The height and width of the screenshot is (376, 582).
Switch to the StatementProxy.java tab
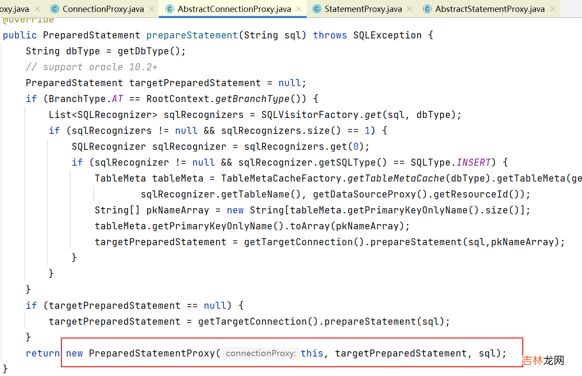click(363, 9)
